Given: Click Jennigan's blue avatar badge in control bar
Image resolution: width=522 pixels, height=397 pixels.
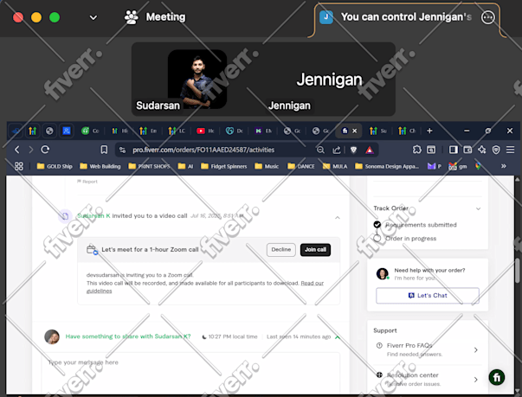Looking at the screenshot, I should (325, 17).
